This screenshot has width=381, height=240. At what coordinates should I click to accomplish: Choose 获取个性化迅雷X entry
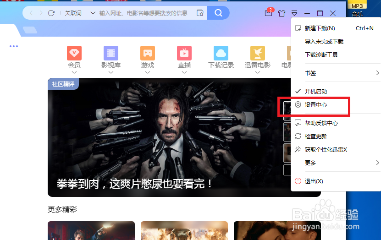pyautogui.click(x=336, y=149)
